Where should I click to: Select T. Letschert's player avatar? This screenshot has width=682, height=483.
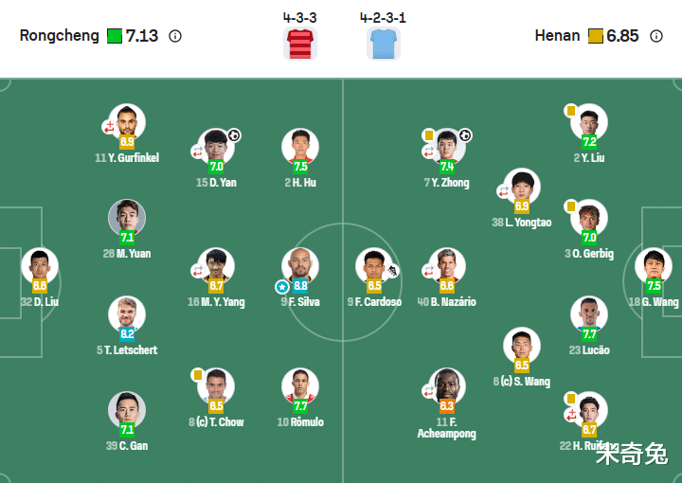click(127, 314)
